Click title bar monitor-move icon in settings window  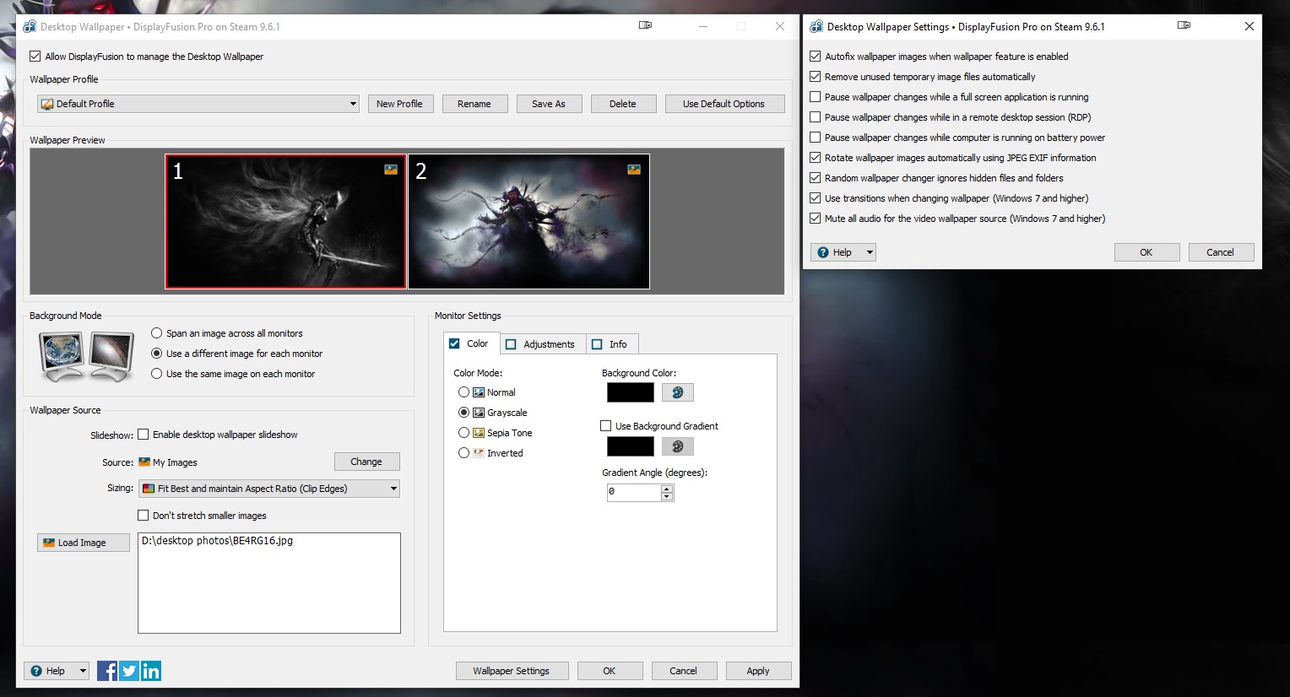pyautogui.click(x=1184, y=26)
